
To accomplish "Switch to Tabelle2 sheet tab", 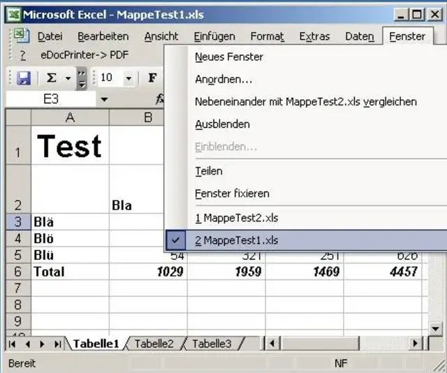I will pyautogui.click(x=154, y=344).
